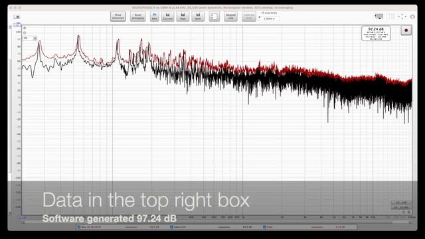Open the controls gear icon

click(412, 17)
